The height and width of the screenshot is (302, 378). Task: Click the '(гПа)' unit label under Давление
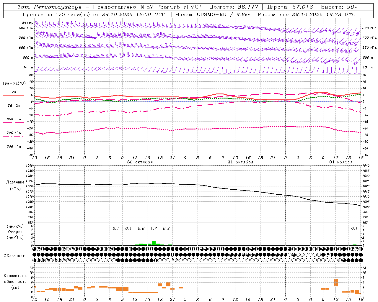point(15,189)
